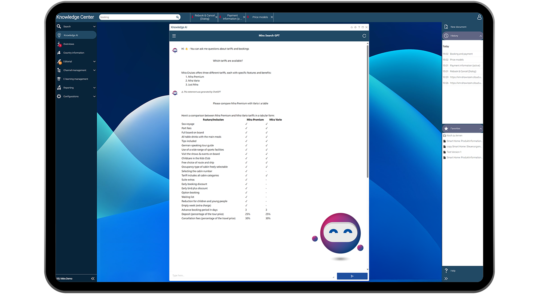Click the refresh icon in Knowledge AI

click(364, 36)
